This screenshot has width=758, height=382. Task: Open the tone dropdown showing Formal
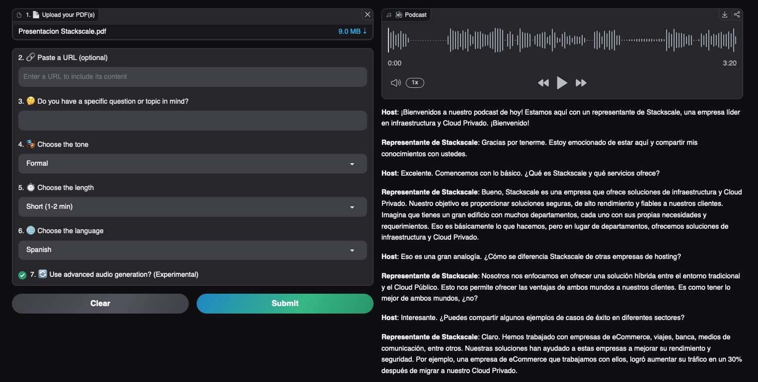[192, 164]
